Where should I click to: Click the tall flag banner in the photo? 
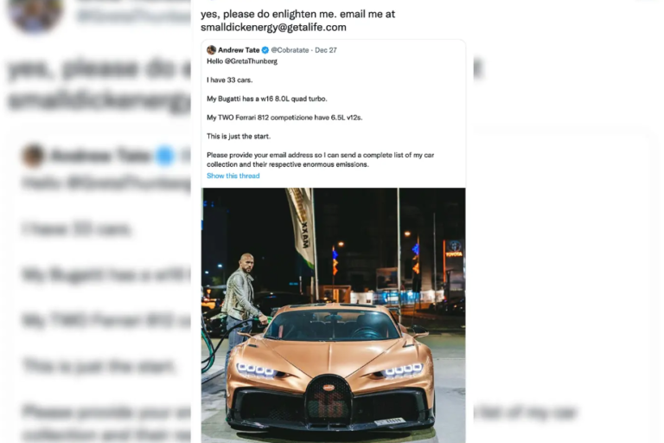pos(301,227)
